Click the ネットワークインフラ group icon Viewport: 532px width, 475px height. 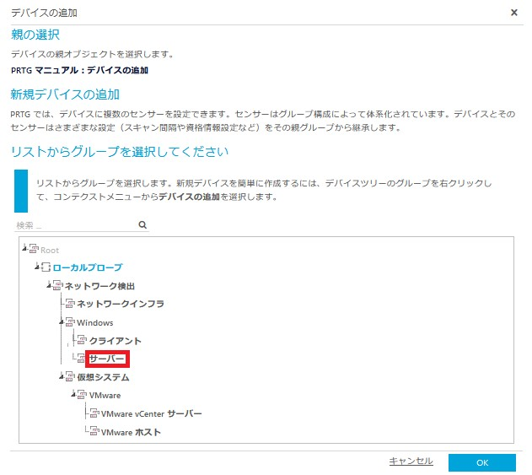tap(70, 303)
